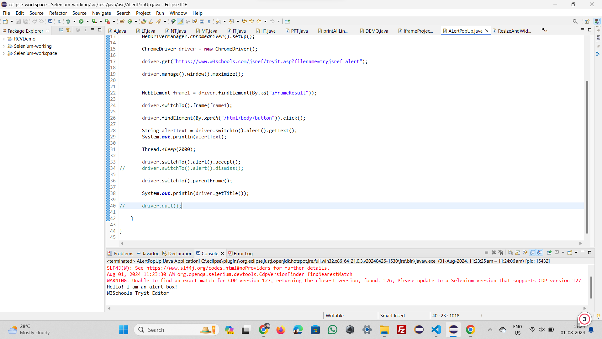Expand the Selenium-working project

[x=4, y=46]
